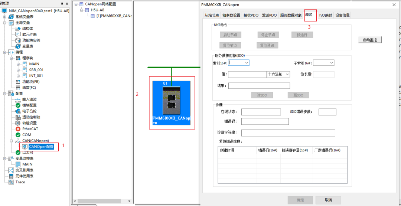The width and height of the screenshot is (401, 206).
Task: Click the 取消 button
Action: pos(328,200)
